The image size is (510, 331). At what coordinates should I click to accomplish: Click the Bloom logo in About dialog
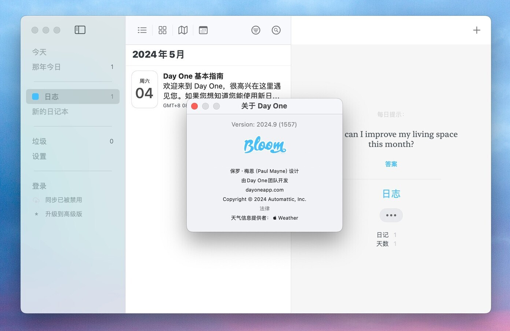[265, 145]
